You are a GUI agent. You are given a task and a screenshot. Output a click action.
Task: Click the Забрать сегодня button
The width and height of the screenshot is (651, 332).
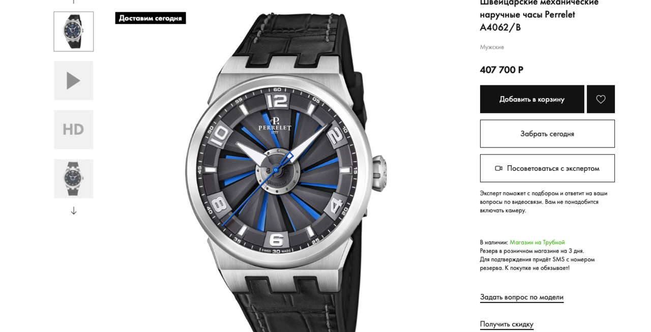pyautogui.click(x=547, y=134)
